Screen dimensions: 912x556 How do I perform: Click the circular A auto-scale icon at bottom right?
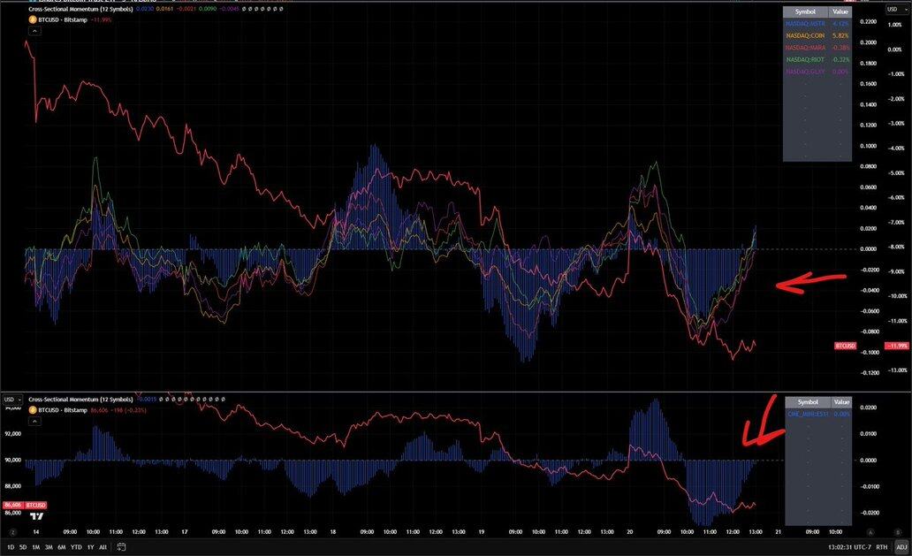[871, 532]
